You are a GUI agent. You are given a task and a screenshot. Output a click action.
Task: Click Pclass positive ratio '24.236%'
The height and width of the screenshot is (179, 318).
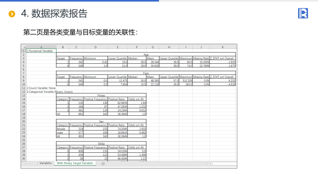click(x=118, y=110)
